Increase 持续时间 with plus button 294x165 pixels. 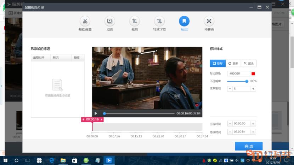click(x=253, y=132)
